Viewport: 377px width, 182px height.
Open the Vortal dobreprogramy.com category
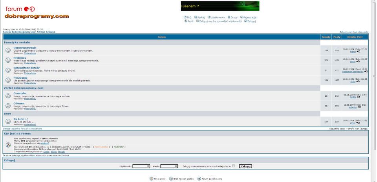[24, 88]
